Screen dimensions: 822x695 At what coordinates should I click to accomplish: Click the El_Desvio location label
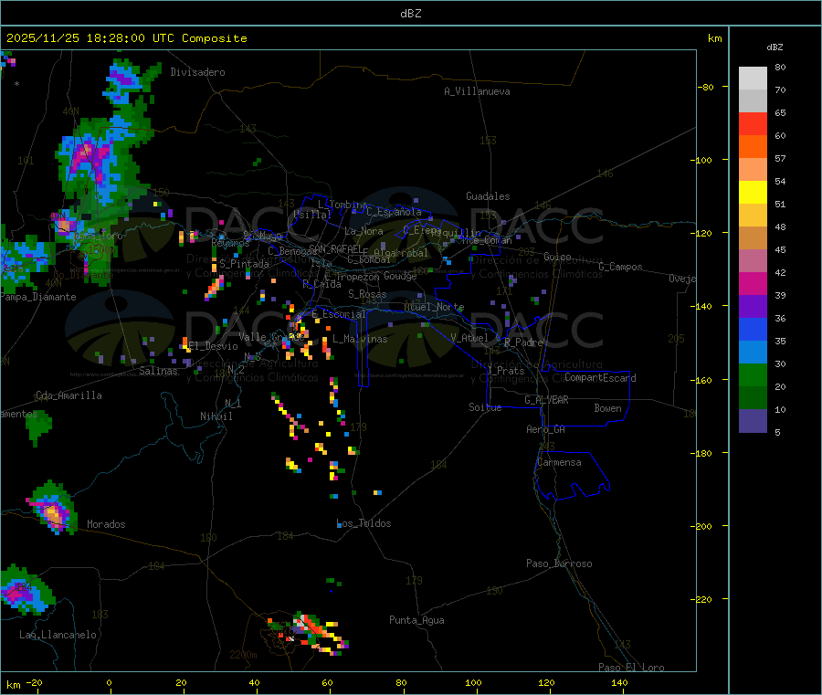(214, 346)
